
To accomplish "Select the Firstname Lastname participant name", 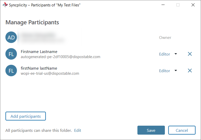I will point(39,52).
